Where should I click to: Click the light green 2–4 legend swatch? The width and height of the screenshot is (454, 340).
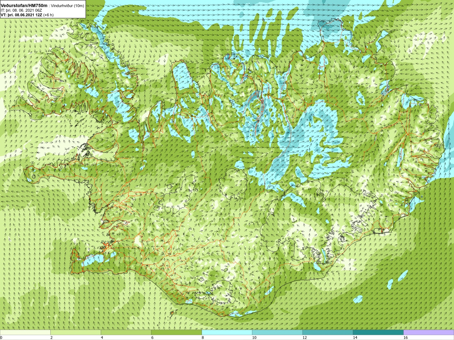point(76,333)
